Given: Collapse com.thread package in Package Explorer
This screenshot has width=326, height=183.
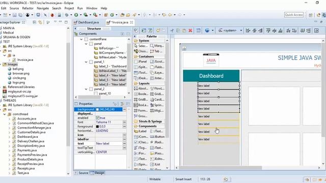Looking at the screenshot, I should (x=5, y=114).
